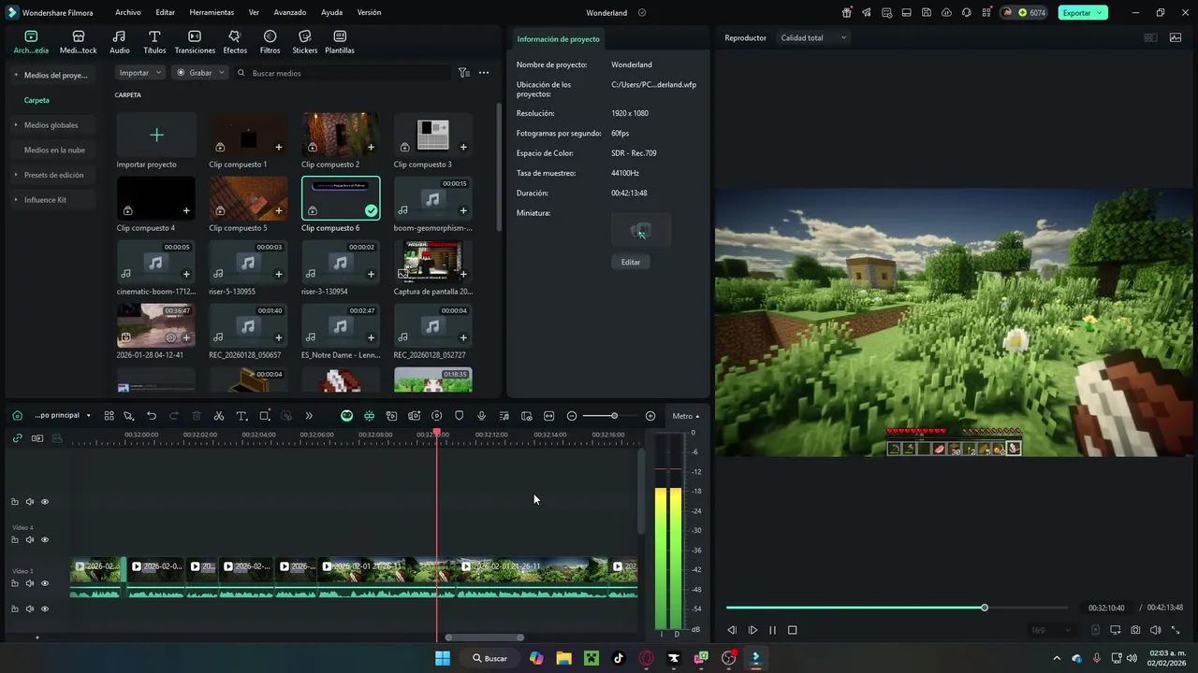Open the Transiciones panel
This screenshot has height=673, width=1198.
tap(195, 42)
